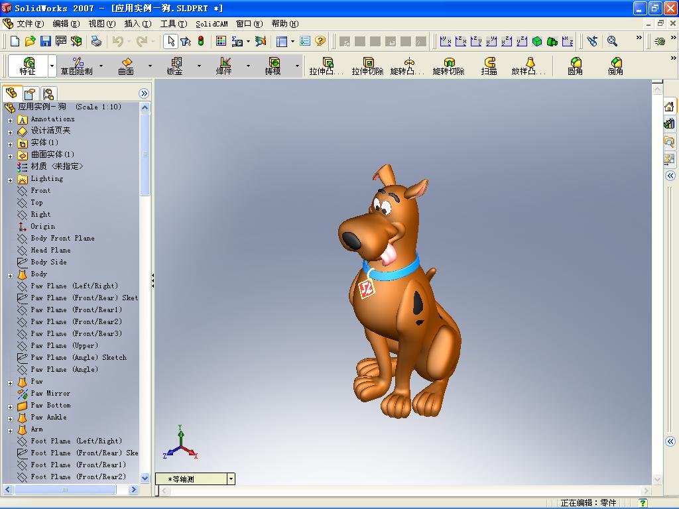Click the Sweep (扫描) tool

(489, 66)
